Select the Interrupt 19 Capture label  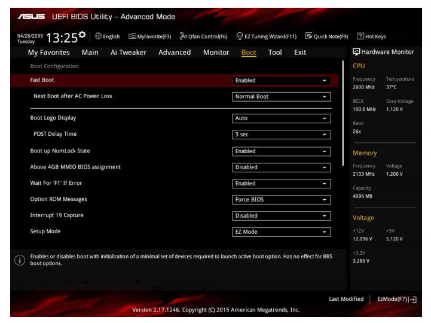(57, 215)
